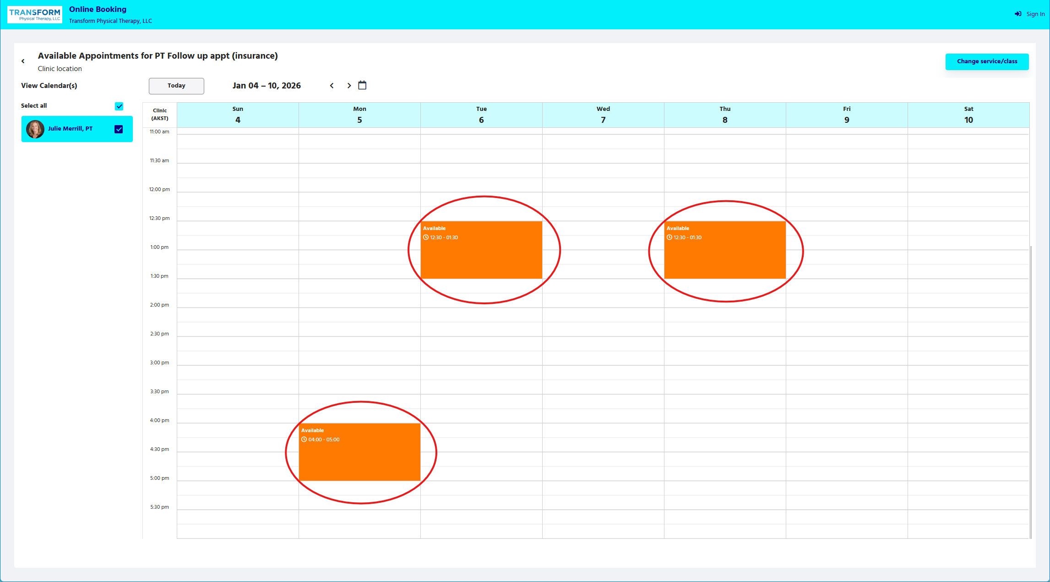Click the back arrow beside Available Appointments
The width and height of the screenshot is (1050, 582).
click(23, 61)
